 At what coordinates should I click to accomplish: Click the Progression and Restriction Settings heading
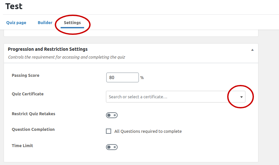48,49
